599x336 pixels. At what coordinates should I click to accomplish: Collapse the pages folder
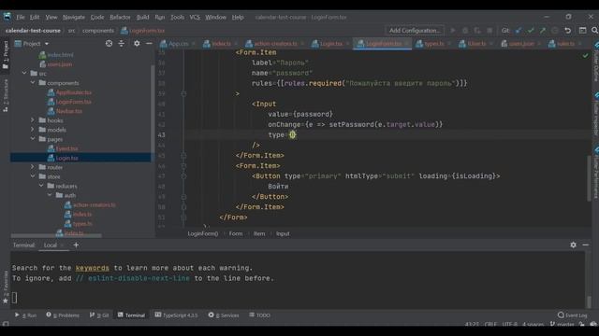pyautogui.click(x=33, y=139)
